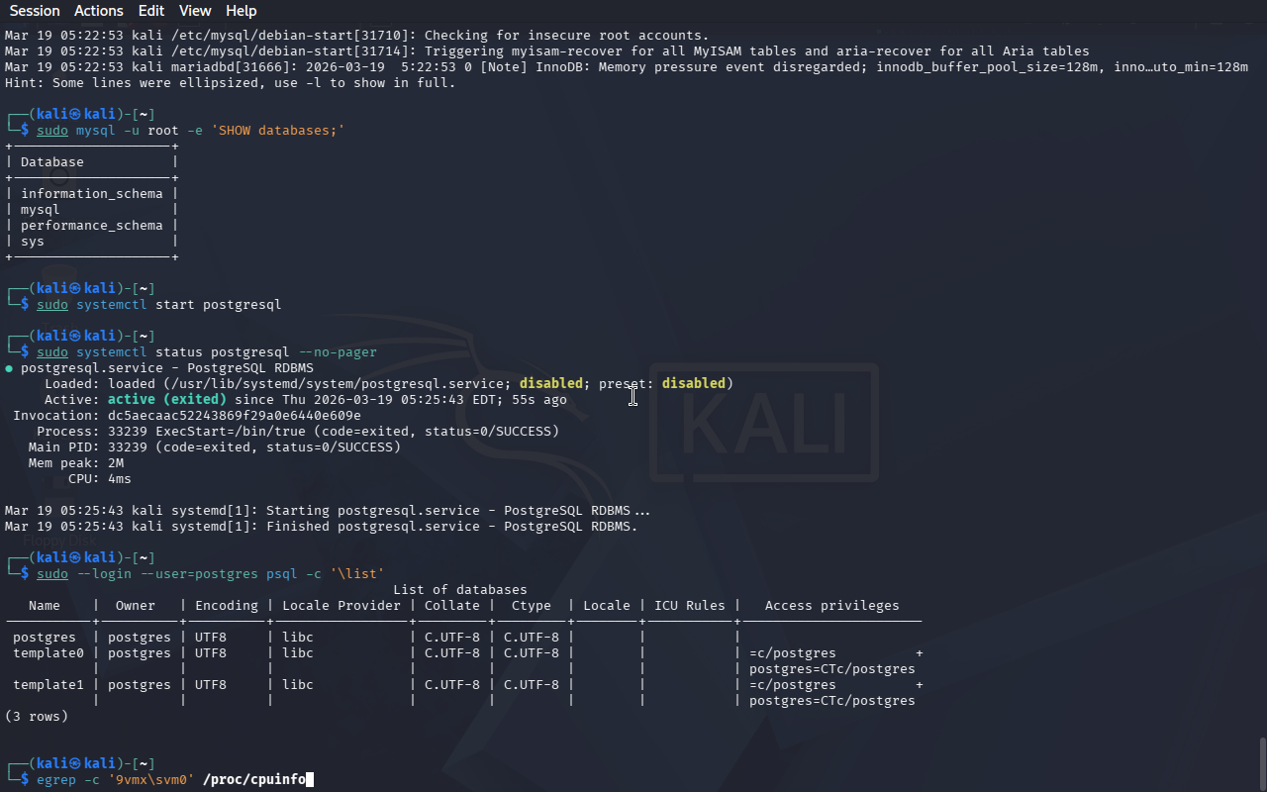
Task: Select the information_schema database row
Action: coord(91,194)
